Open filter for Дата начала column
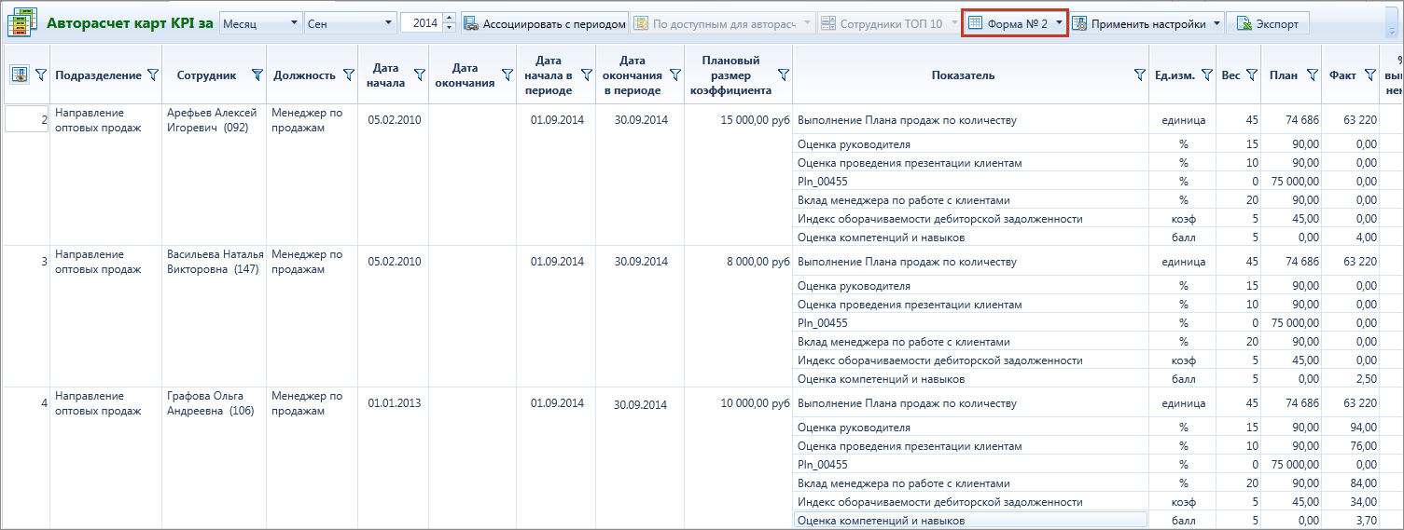 (419, 75)
